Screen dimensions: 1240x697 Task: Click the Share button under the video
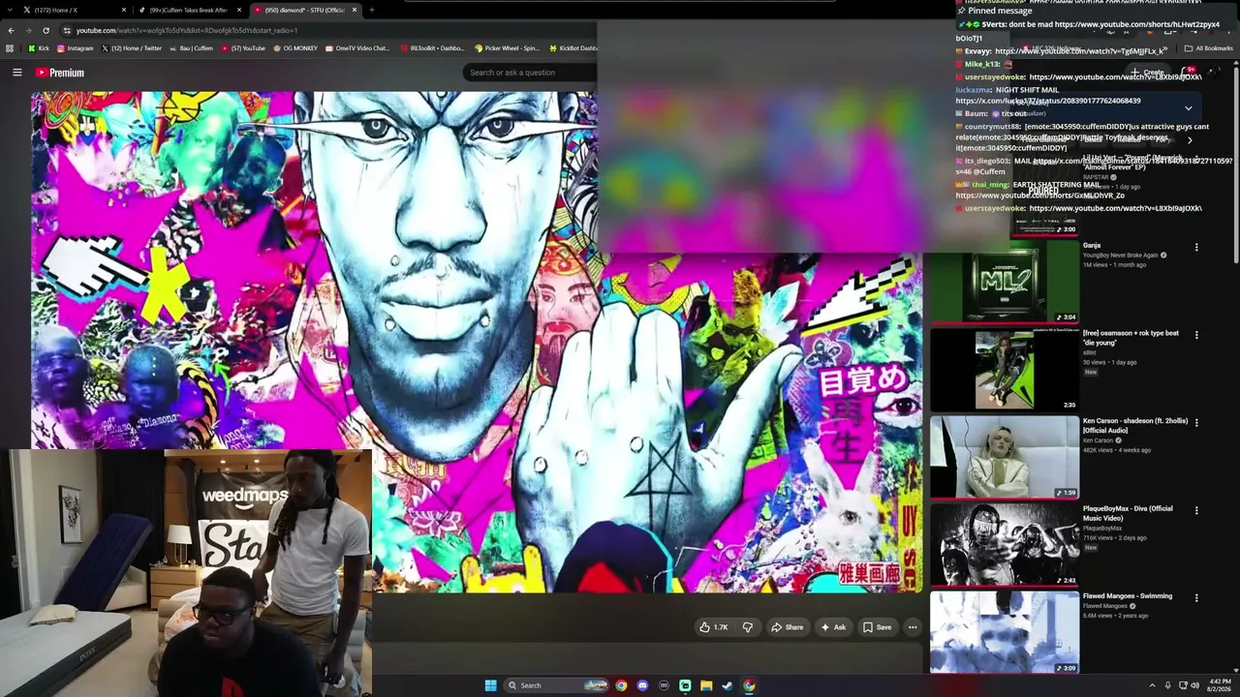(x=787, y=627)
